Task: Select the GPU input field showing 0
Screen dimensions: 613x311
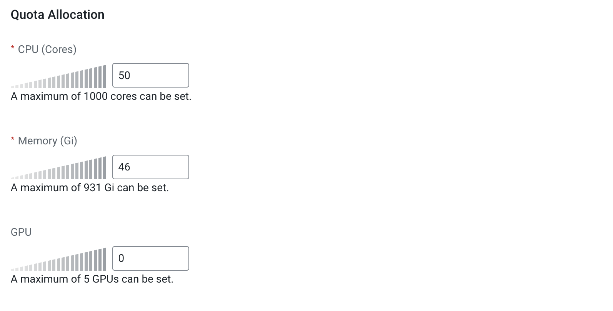Action: 150,258
